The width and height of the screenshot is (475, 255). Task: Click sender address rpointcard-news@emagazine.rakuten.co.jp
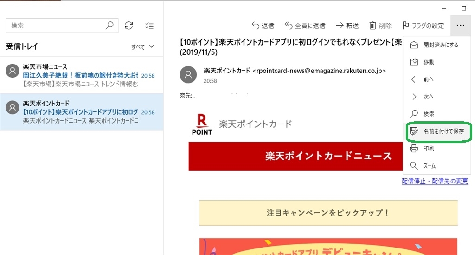tap(319, 71)
